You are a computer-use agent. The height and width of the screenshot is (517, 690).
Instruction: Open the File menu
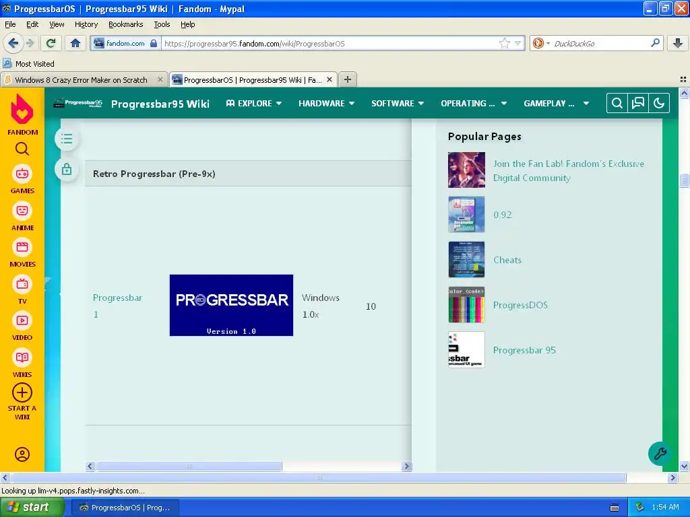tap(10, 24)
